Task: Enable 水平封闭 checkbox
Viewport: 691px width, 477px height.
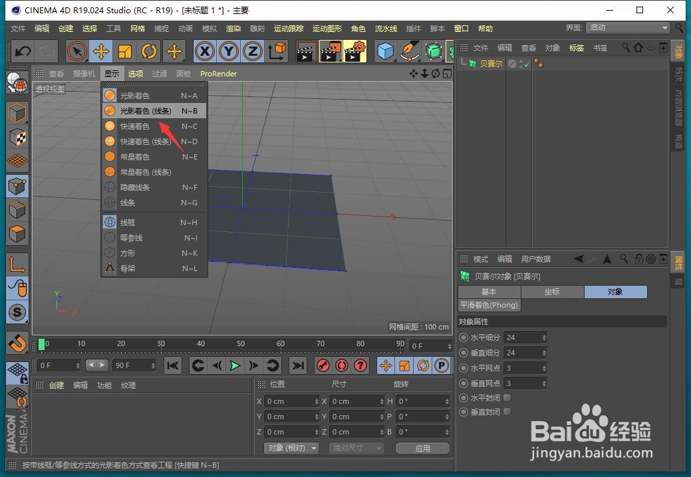Action: (x=507, y=398)
